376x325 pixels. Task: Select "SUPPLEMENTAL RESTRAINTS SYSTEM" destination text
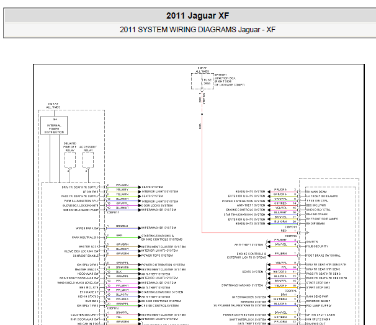(x=239, y=306)
